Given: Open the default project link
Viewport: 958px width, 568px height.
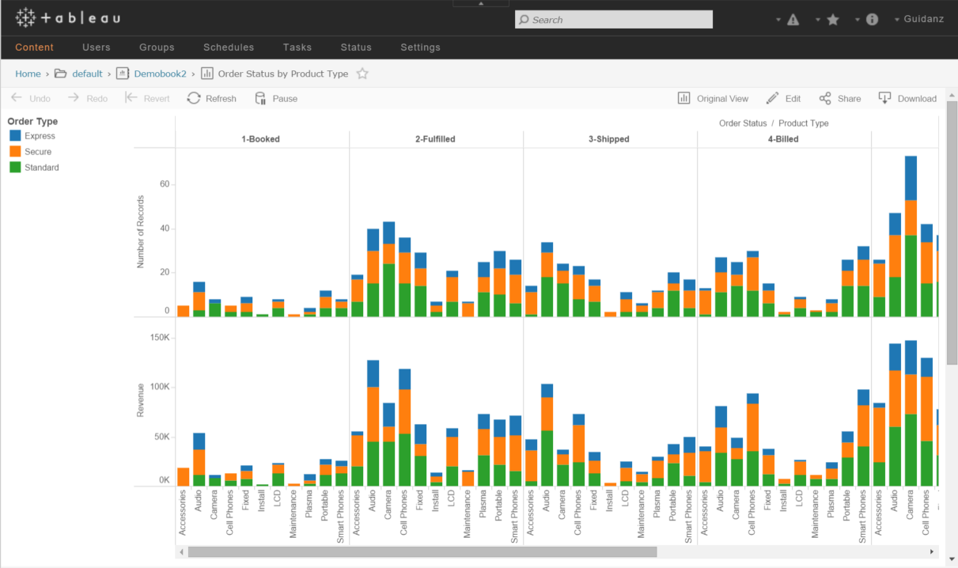Looking at the screenshot, I should point(87,74).
